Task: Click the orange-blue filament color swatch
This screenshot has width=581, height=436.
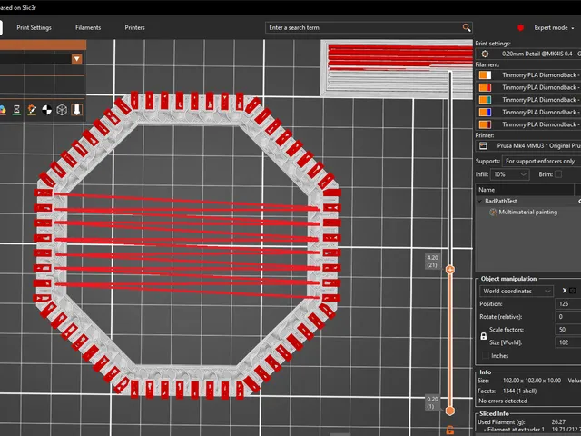Action: (x=485, y=112)
